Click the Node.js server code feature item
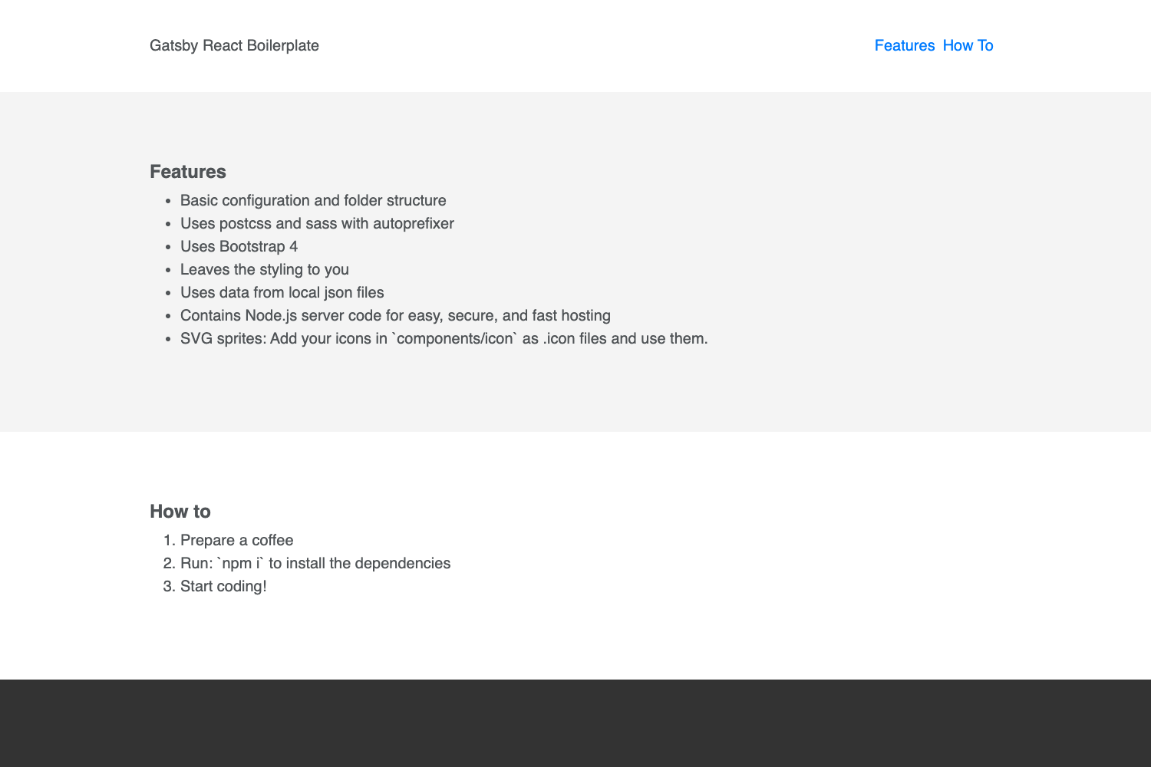This screenshot has width=1151, height=767. pyautogui.click(x=395, y=315)
